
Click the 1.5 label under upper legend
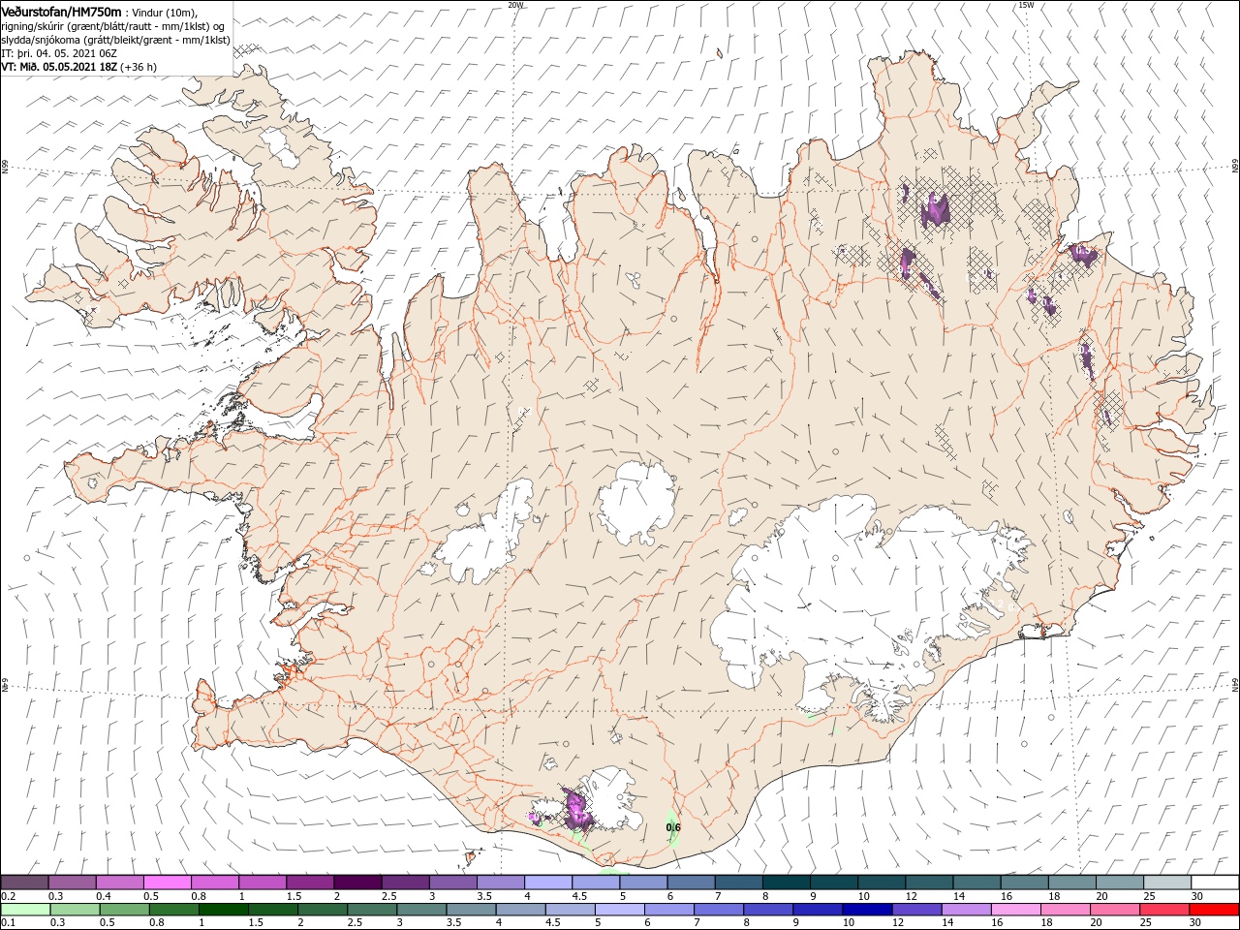(293, 896)
